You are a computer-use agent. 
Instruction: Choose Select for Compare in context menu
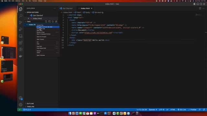point(48,37)
